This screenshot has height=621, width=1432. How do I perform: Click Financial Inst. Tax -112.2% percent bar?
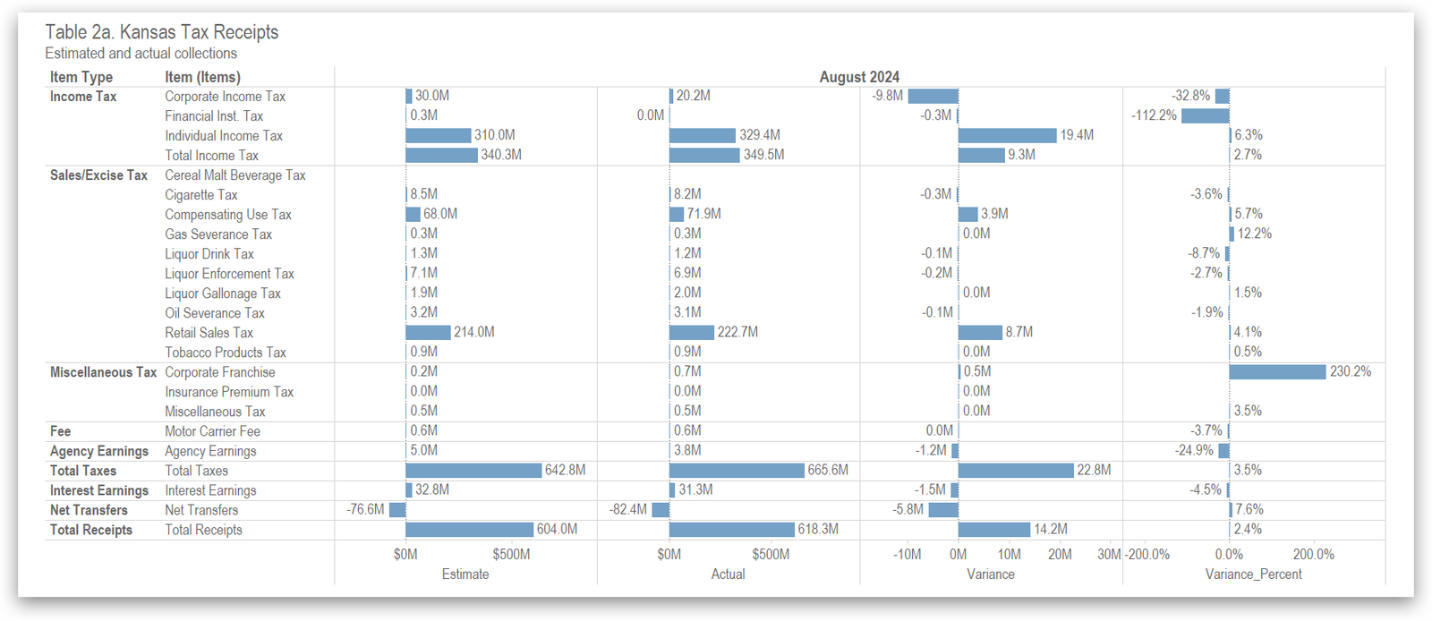(x=1205, y=116)
